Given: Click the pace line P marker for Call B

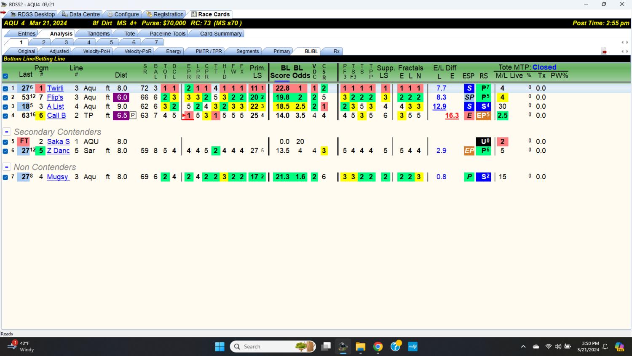Looking at the screenshot, I should pos(133,116).
